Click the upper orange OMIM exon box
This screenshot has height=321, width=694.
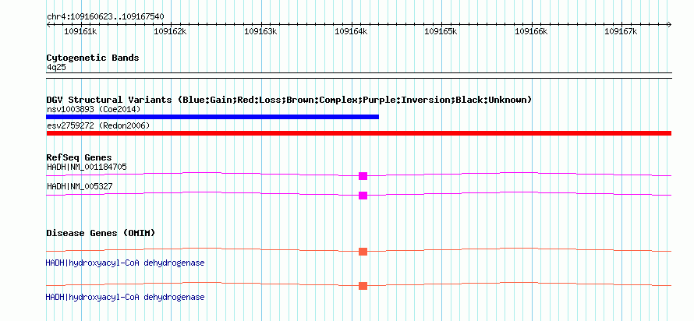(x=363, y=252)
